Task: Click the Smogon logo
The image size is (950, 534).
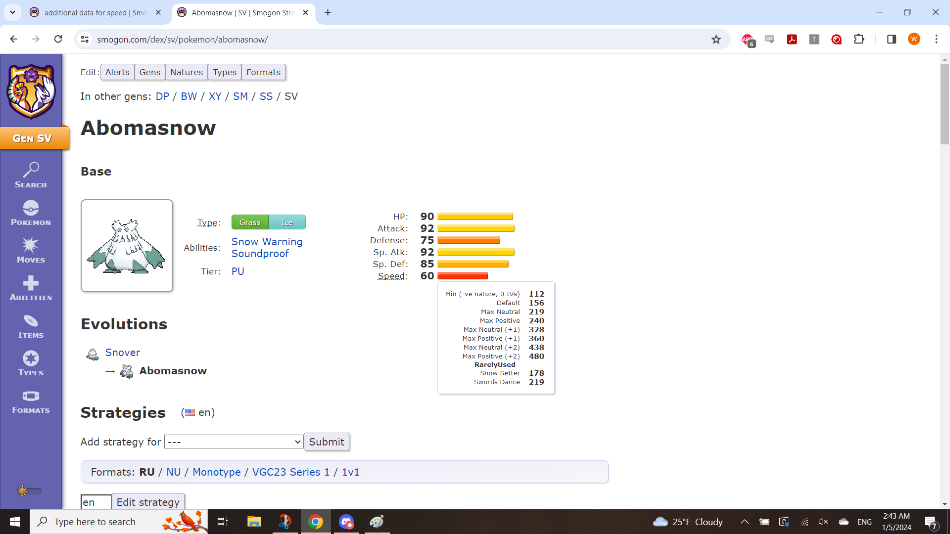Action: point(31,91)
